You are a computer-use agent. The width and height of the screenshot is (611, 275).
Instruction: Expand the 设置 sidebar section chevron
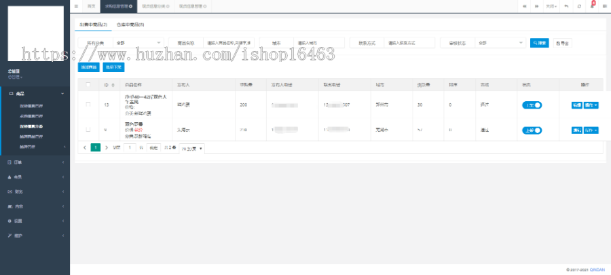[63, 221]
